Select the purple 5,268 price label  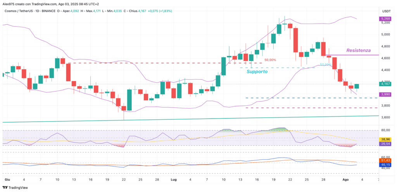pyautogui.click(x=385, y=19)
